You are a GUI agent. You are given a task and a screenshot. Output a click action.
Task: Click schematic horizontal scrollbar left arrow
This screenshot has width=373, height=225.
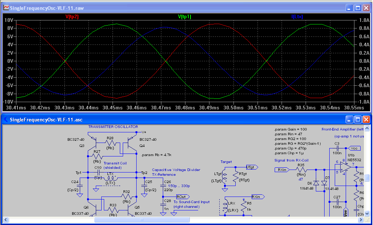coord(6,220)
